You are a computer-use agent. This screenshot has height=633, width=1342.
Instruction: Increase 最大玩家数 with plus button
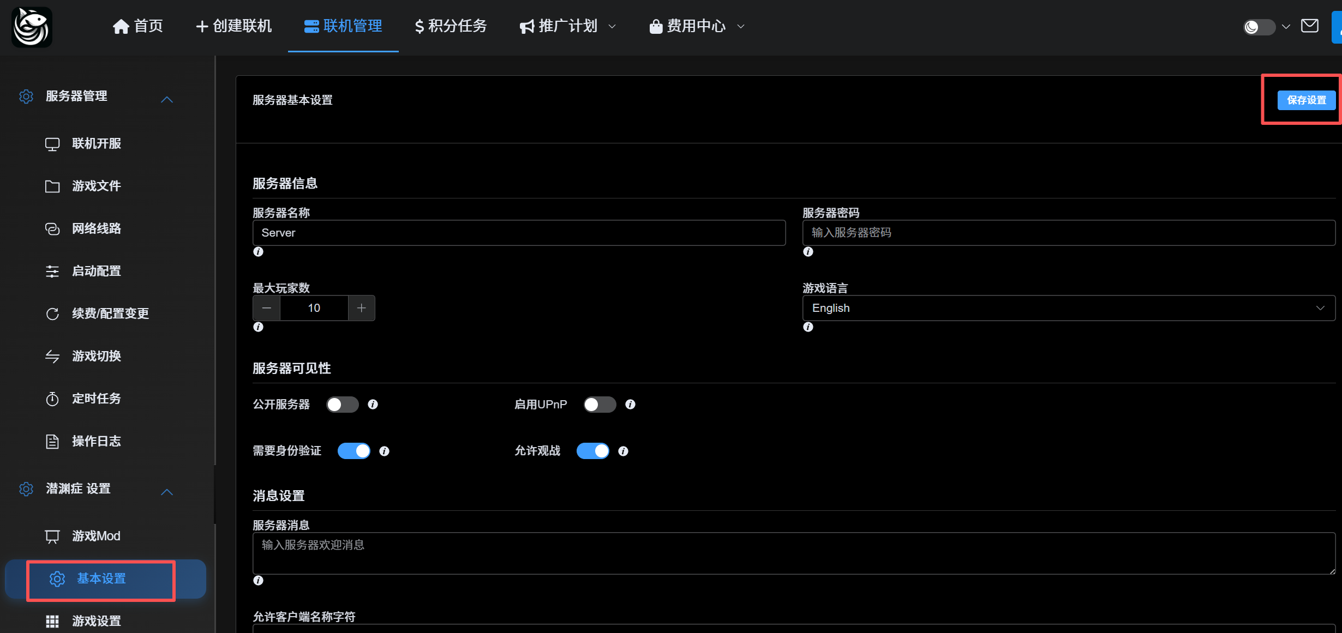click(x=361, y=308)
